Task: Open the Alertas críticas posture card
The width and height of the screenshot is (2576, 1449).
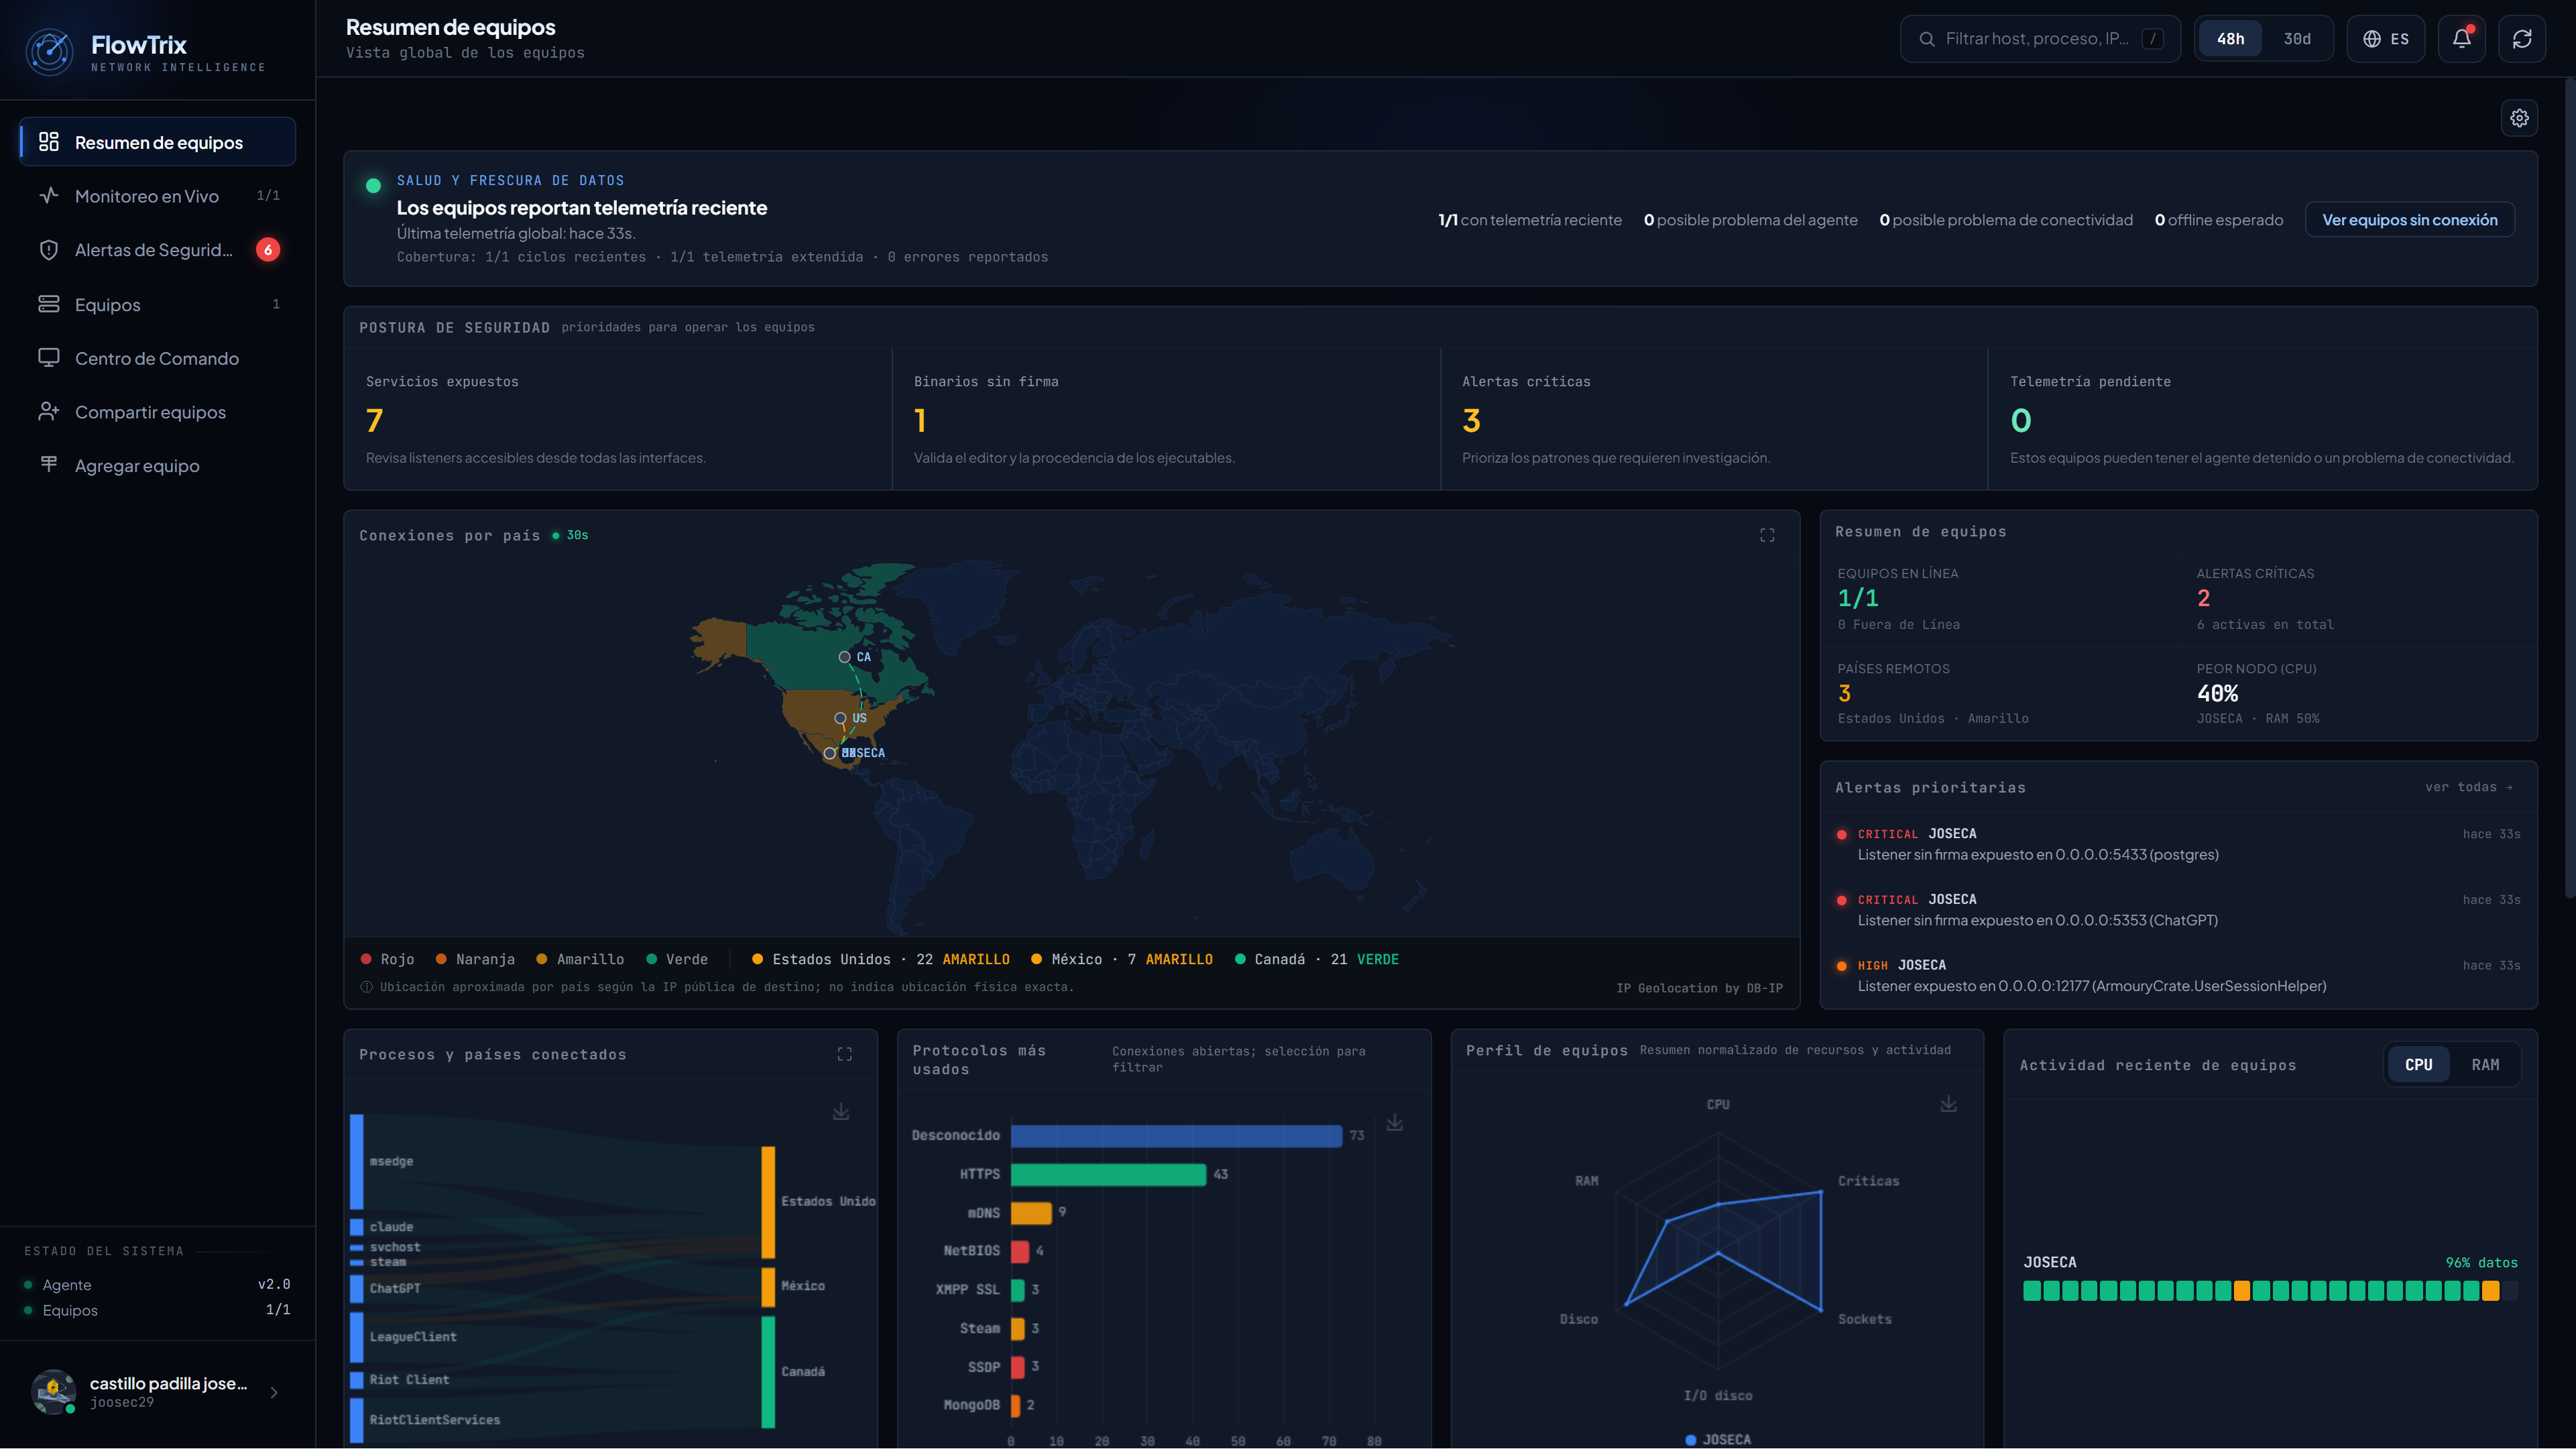Action: pos(1713,419)
